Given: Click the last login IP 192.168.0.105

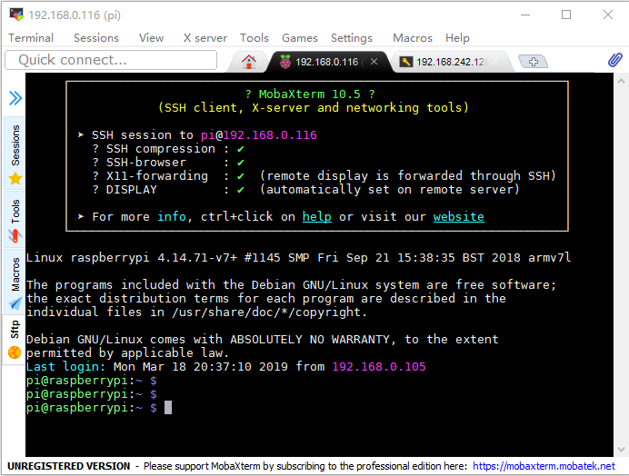Looking at the screenshot, I should pos(379,366).
